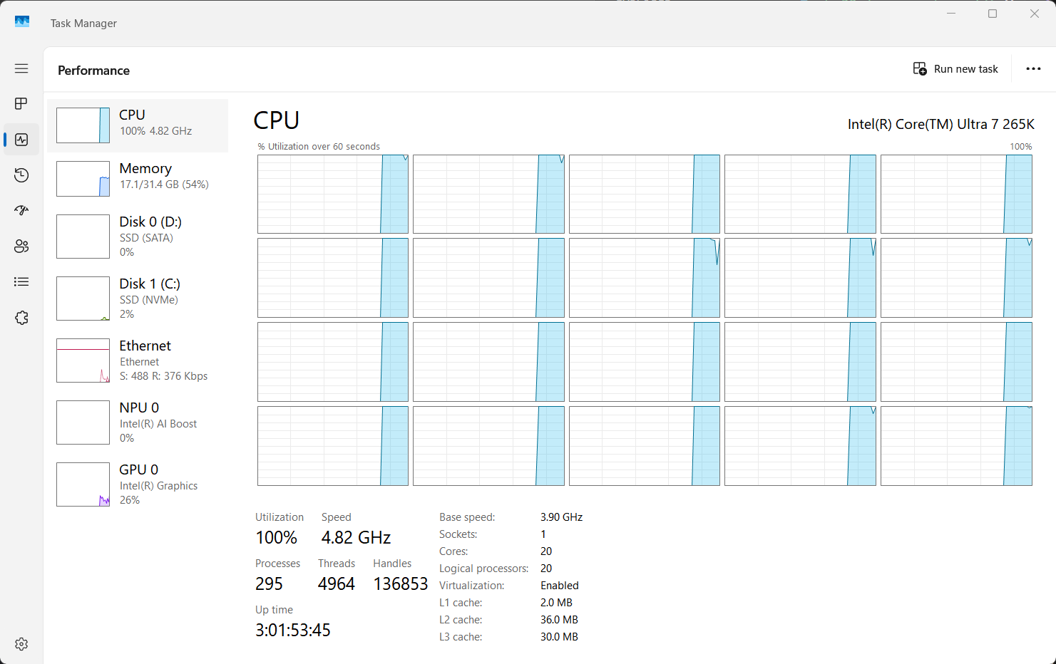This screenshot has height=664, width=1056.
Task: Select the NPU 0 Intel AI Boost item
Action: click(x=138, y=422)
